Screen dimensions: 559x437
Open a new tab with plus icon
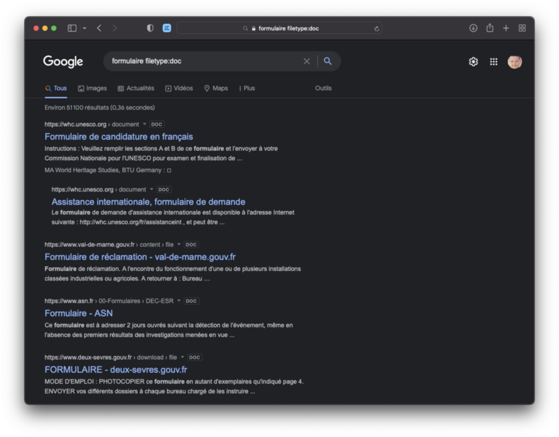coord(506,28)
